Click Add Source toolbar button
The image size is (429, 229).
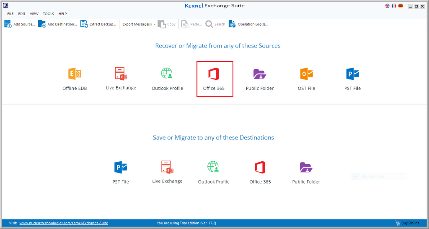(19, 24)
